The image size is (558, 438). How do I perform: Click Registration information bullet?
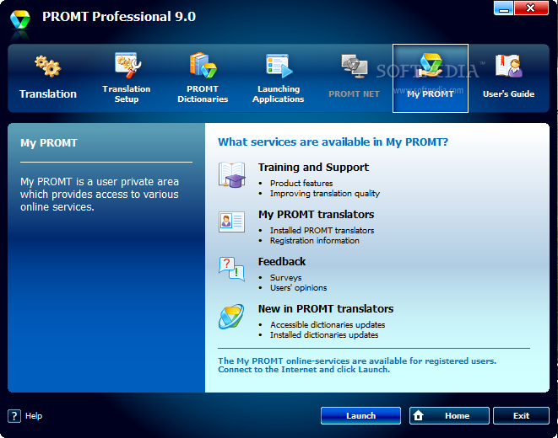coord(315,241)
